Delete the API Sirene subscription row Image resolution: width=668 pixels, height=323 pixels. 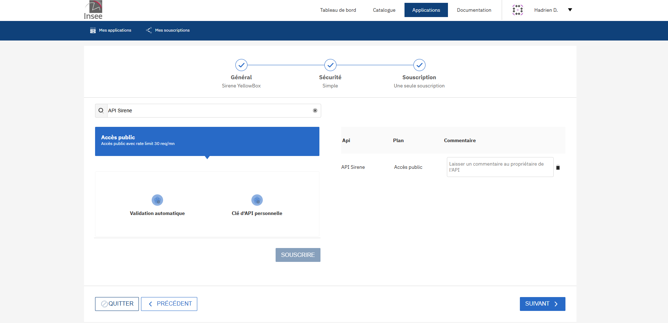(x=558, y=168)
